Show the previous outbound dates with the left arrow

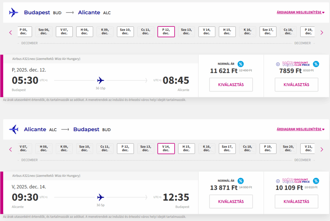(x=11, y=33)
